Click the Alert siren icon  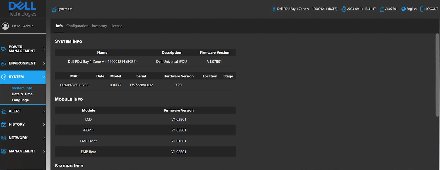(4, 111)
